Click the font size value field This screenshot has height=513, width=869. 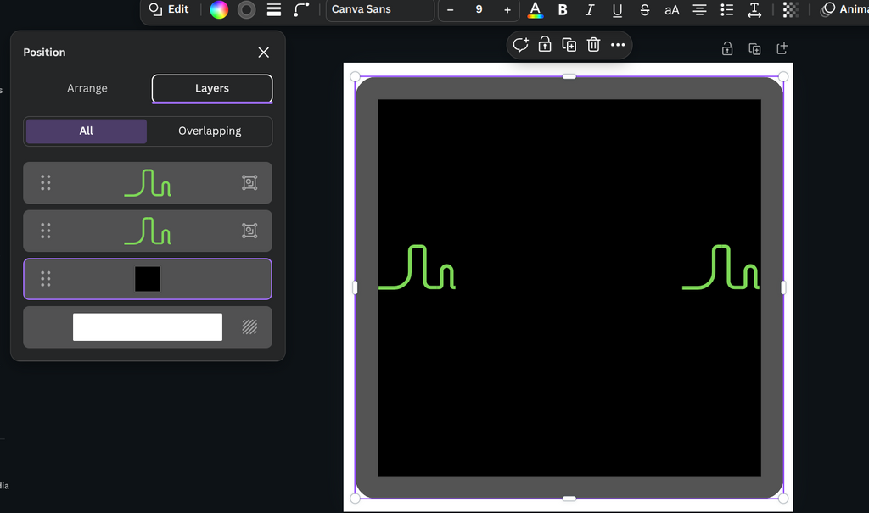(x=479, y=10)
